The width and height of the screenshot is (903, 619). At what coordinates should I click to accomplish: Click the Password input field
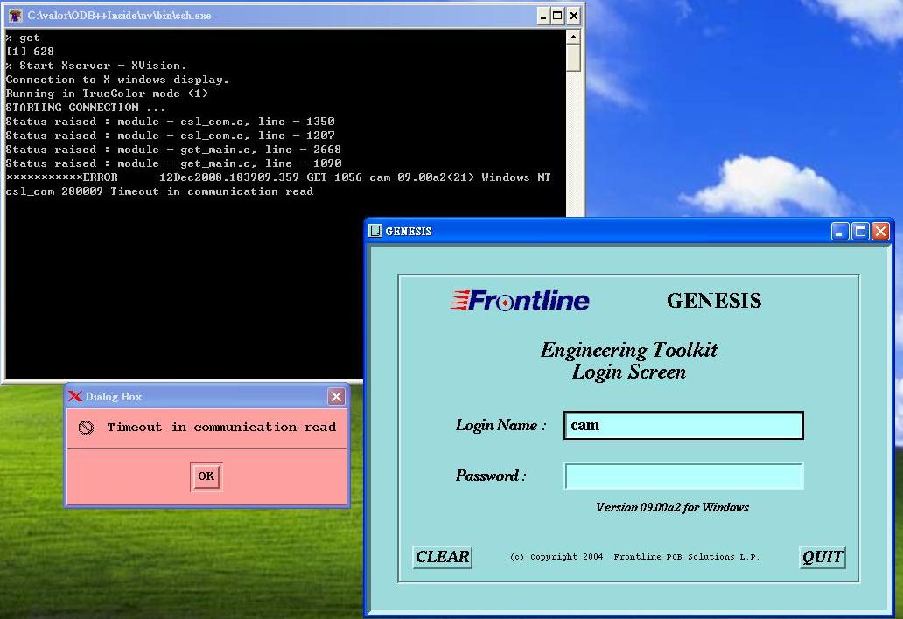point(683,476)
